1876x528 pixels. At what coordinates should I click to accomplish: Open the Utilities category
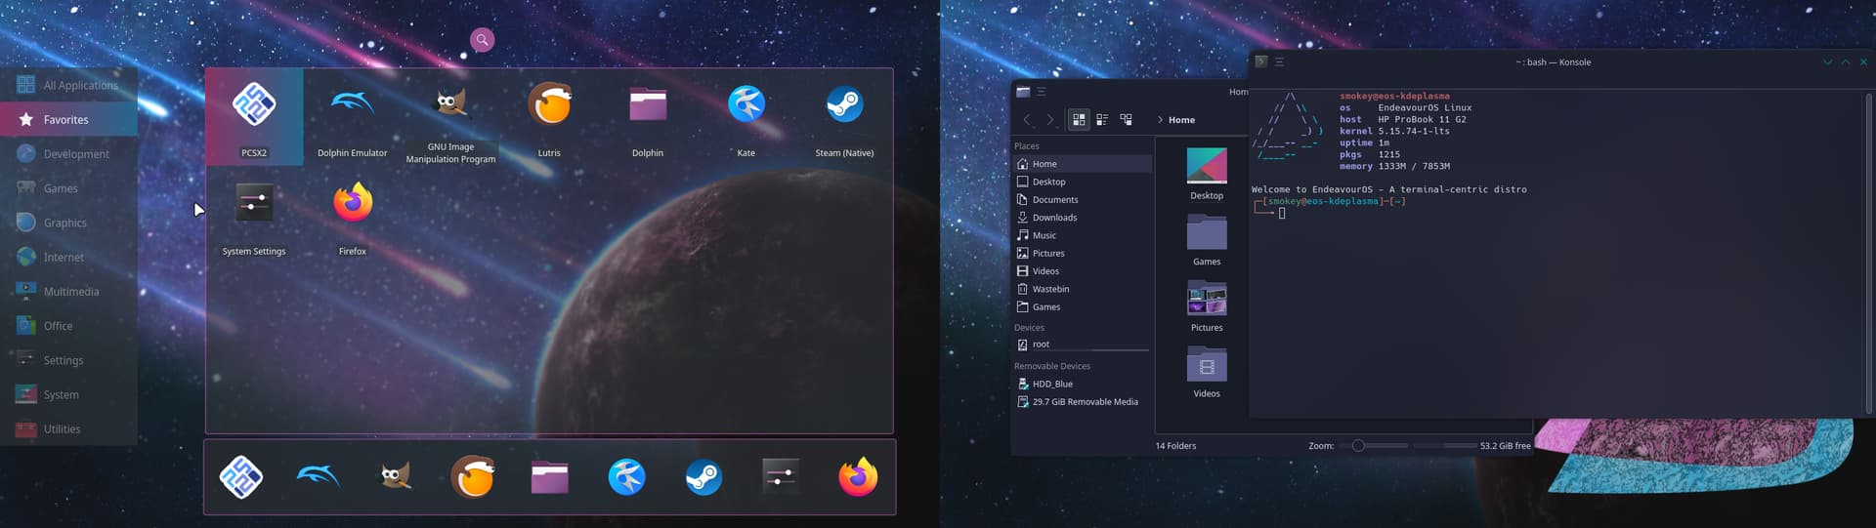point(68,429)
